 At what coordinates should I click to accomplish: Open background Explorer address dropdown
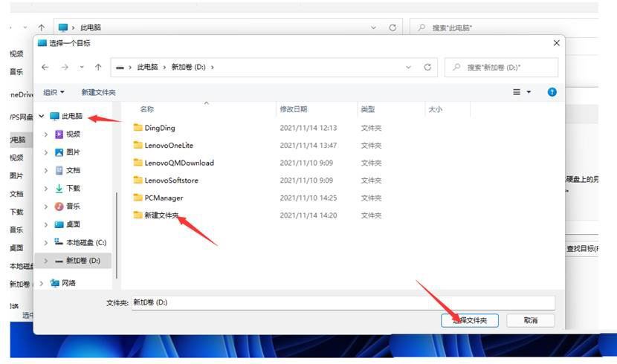tap(373, 27)
